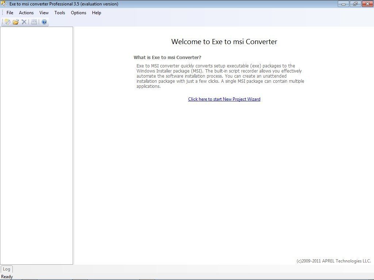Open the Help menu

tap(96, 13)
